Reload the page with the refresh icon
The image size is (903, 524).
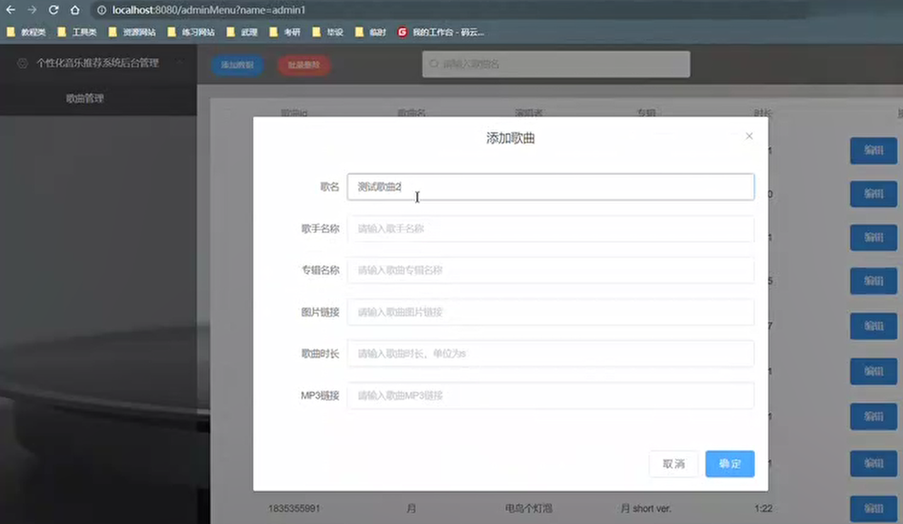pyautogui.click(x=54, y=10)
